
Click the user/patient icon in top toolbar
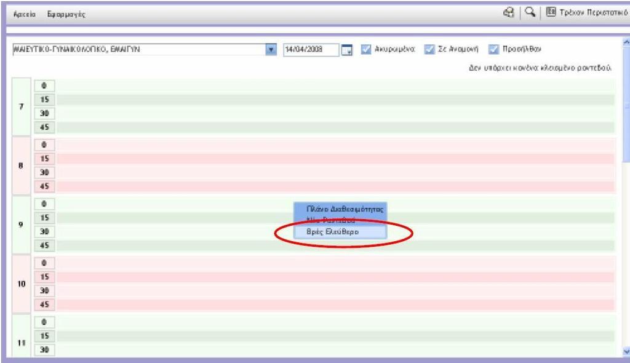[509, 12]
